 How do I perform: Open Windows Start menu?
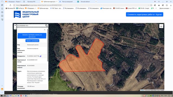[2, 96]
